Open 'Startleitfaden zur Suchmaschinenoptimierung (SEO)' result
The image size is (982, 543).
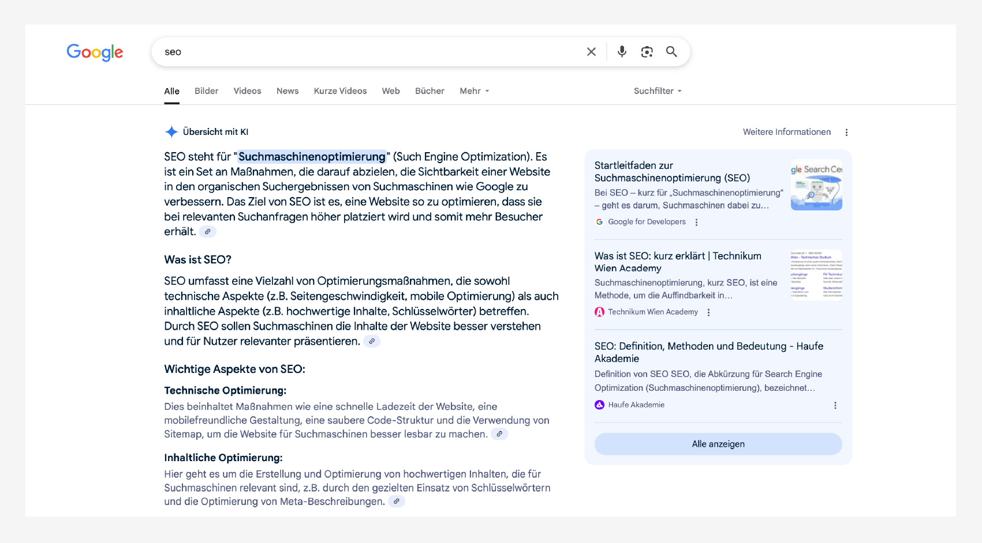pos(673,172)
